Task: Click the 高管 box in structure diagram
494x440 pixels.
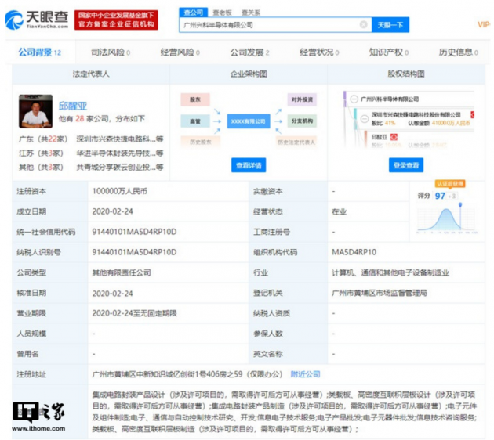Action: (195, 121)
